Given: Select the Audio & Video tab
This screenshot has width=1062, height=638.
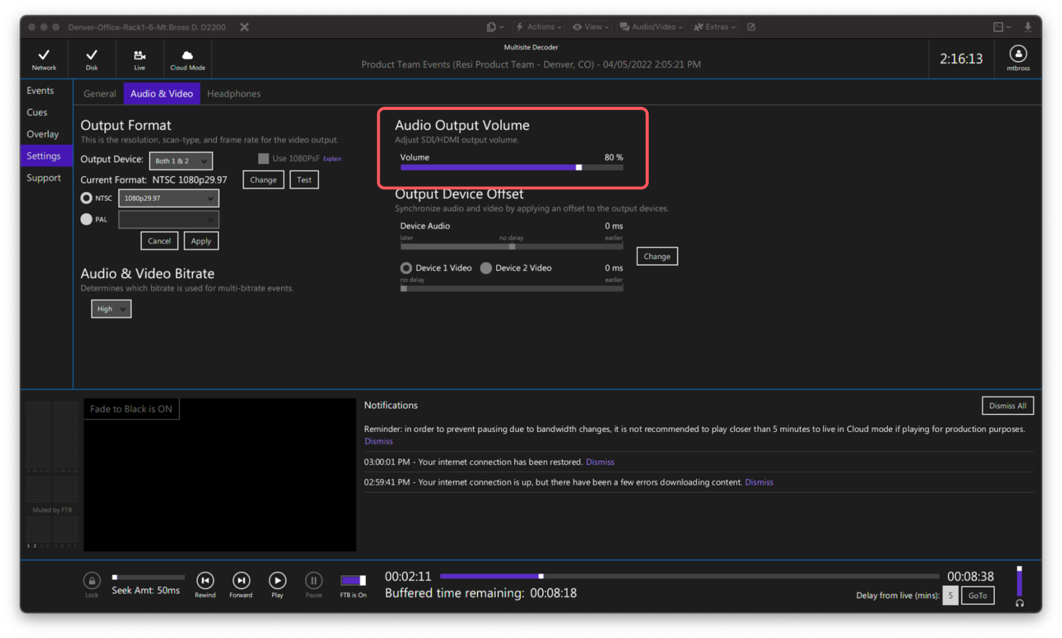Looking at the screenshot, I should 162,93.
